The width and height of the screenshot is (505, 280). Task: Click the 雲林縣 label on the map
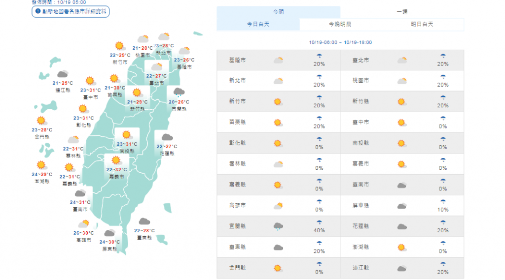tap(73, 156)
